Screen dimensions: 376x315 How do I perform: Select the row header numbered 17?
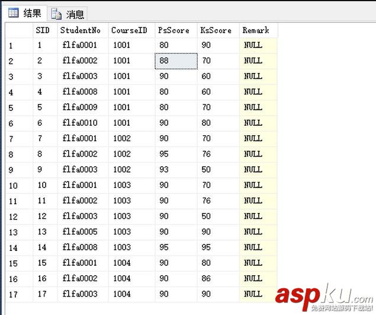(19, 294)
